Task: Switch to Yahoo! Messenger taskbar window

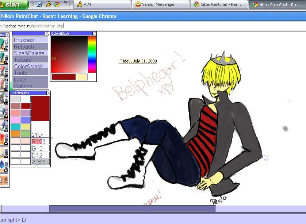Action: coord(161,4)
